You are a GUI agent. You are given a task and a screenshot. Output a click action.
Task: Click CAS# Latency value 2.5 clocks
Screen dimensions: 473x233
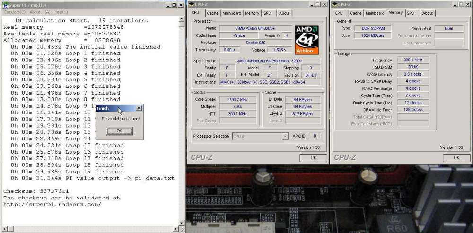click(413, 74)
